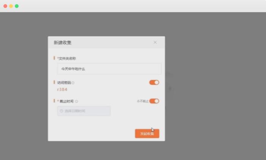Close the 新建收集 dialog with X
The height and width of the screenshot is (160, 266).
(x=155, y=42)
